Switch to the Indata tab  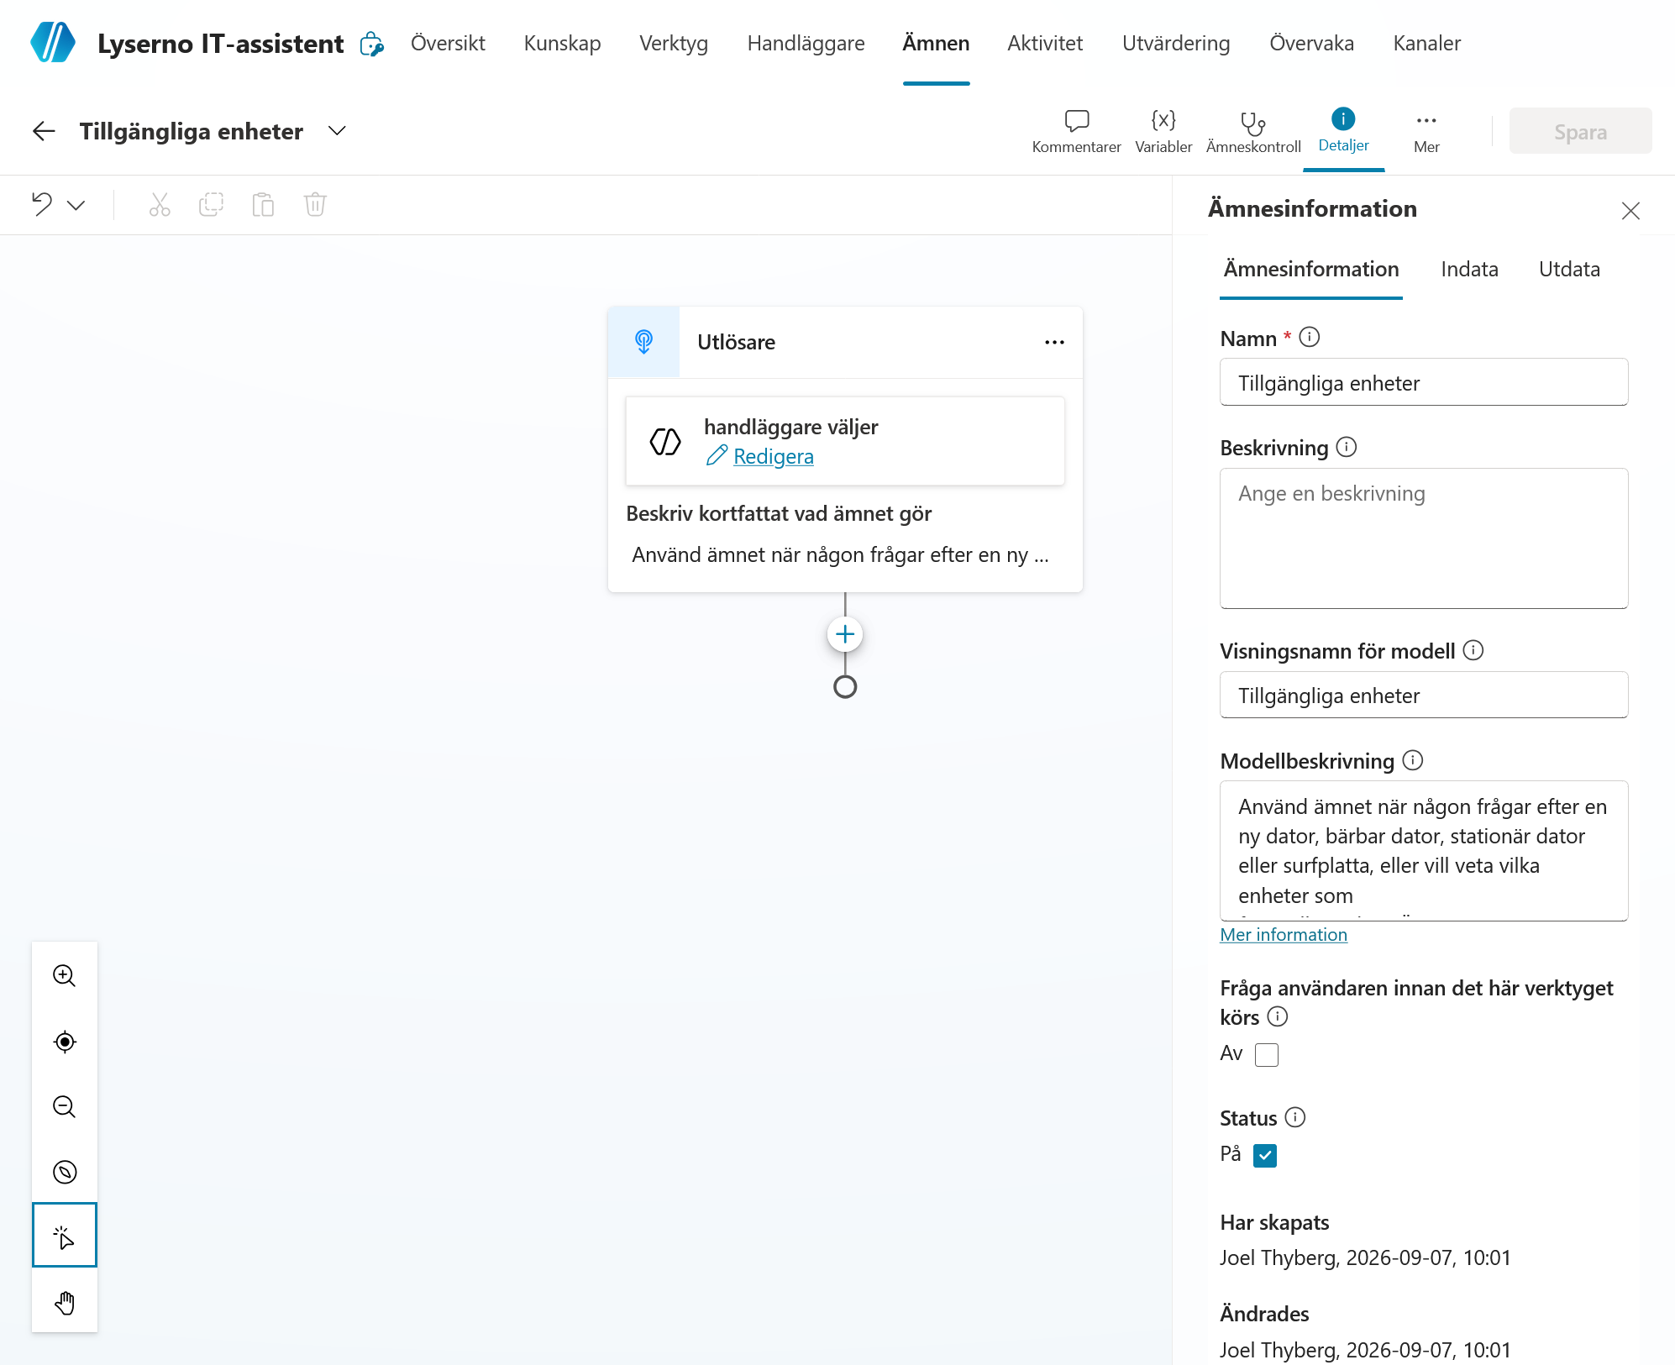click(x=1469, y=270)
